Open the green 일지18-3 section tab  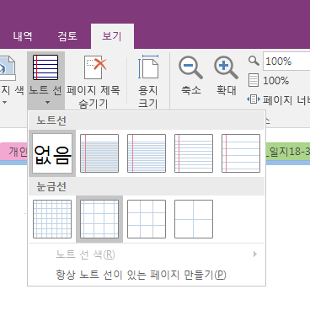coord(288,152)
